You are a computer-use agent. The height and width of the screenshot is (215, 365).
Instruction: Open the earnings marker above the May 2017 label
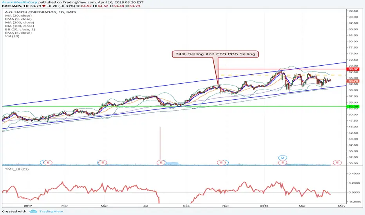[103, 163]
